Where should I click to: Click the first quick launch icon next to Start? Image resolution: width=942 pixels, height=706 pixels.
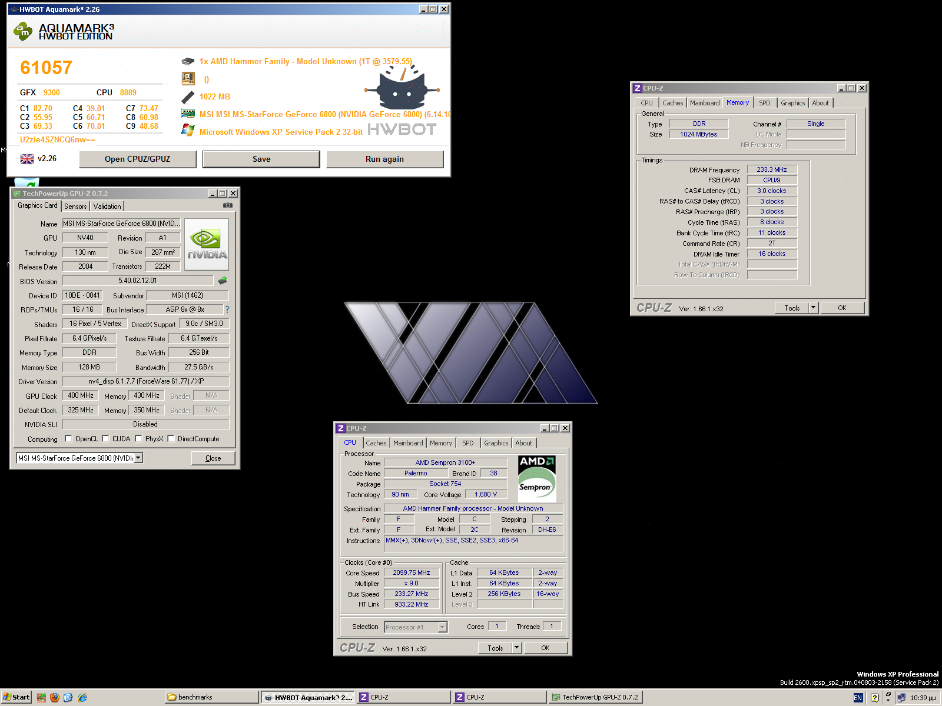[x=41, y=697]
